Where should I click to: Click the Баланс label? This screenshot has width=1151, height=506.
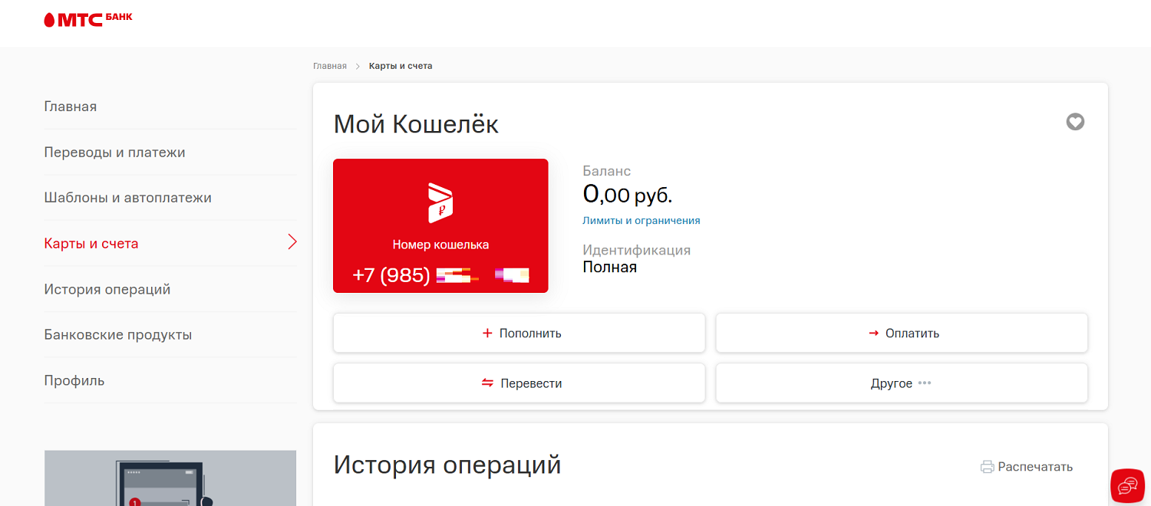(x=607, y=171)
